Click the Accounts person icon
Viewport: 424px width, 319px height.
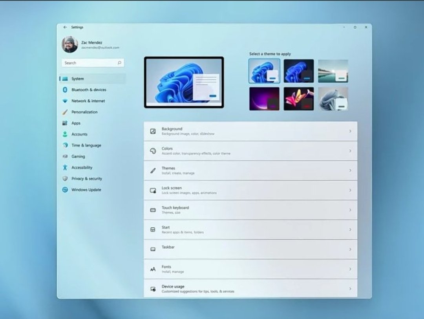tap(65, 134)
